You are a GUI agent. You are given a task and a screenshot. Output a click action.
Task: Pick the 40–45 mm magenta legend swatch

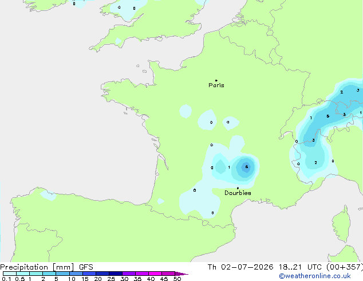pyautogui.click(x=155, y=274)
